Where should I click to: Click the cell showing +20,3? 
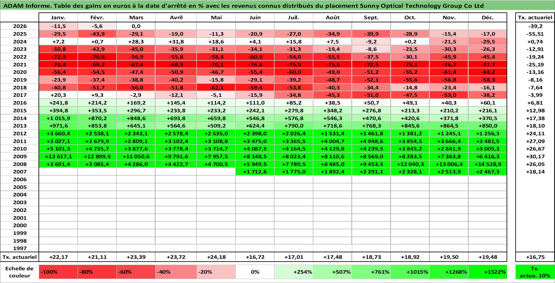click(58, 95)
